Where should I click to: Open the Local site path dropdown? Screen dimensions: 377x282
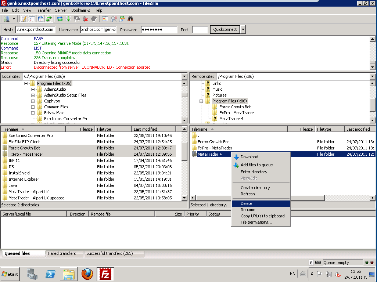point(184,76)
